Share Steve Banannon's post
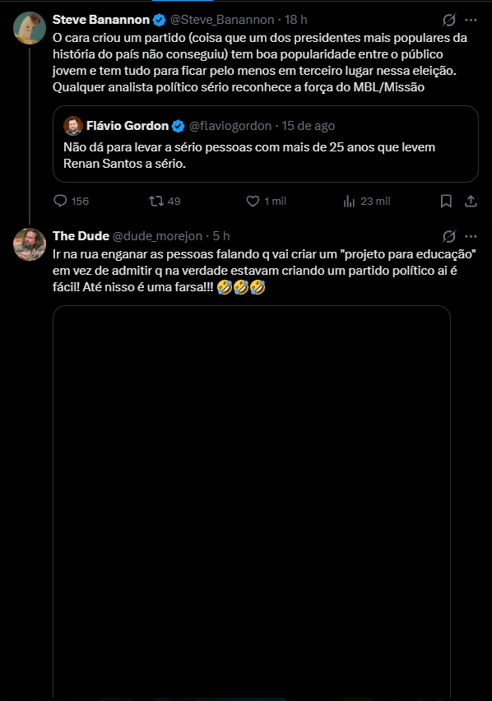The width and height of the screenshot is (492, 701). tap(471, 202)
